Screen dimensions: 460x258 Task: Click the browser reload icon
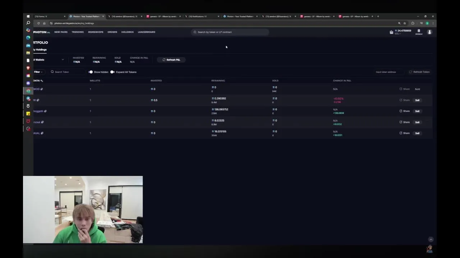pyautogui.click(x=38, y=23)
